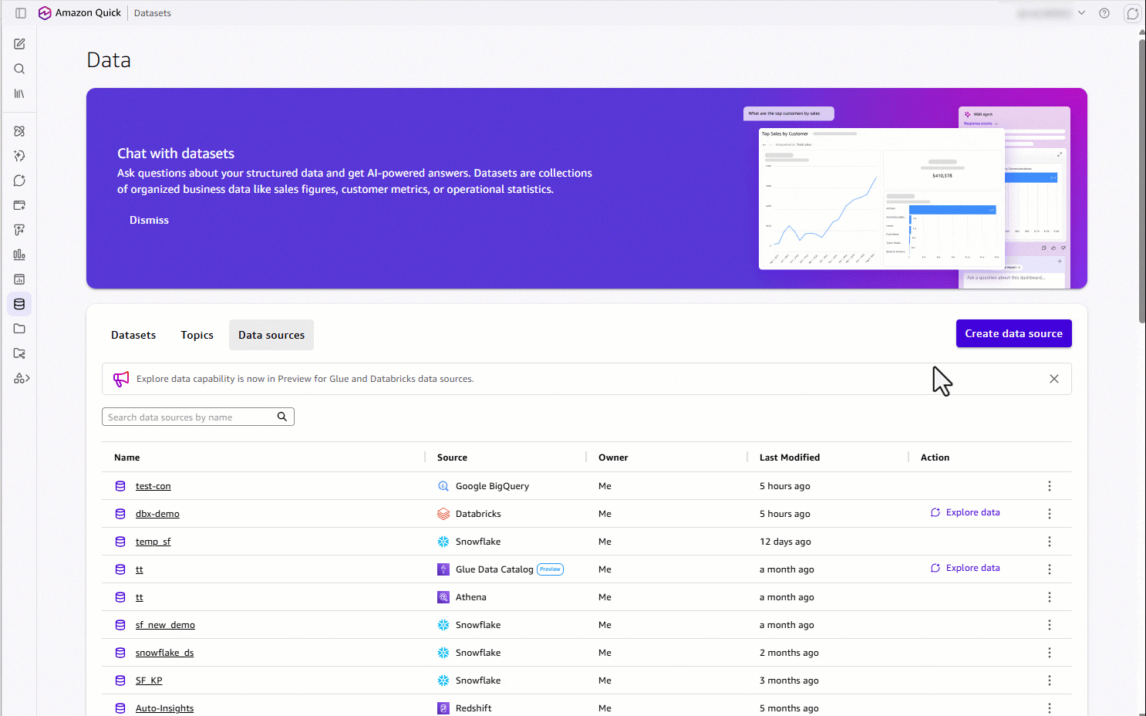Open the Auto-Insights data source link
This screenshot has width=1146, height=716.
tap(165, 708)
